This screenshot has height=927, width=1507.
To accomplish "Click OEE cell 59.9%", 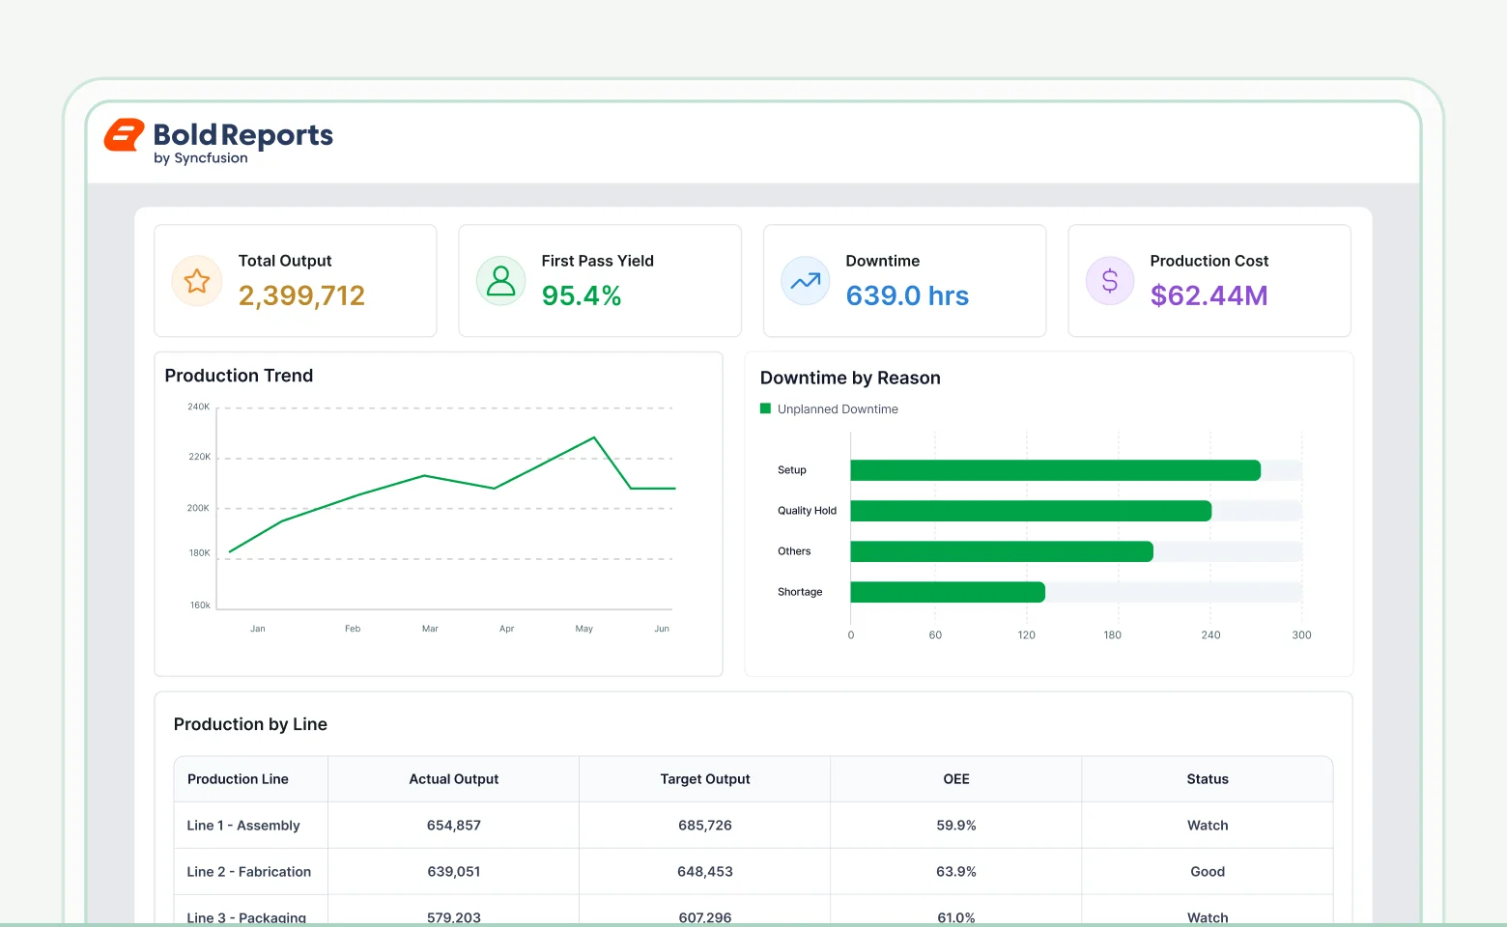I will [956, 826].
